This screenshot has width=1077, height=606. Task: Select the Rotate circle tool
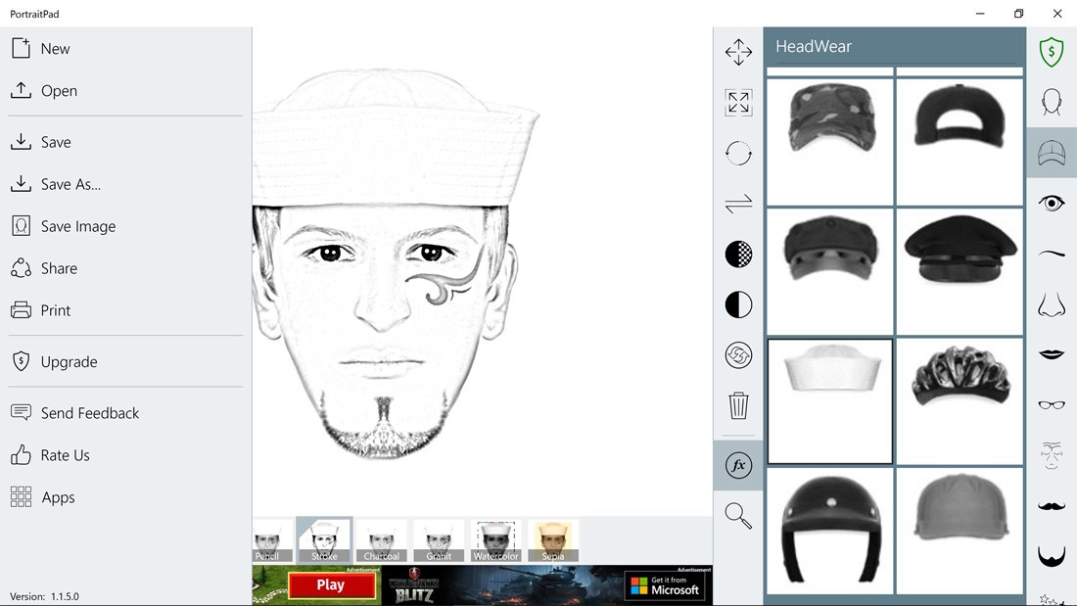tap(738, 154)
